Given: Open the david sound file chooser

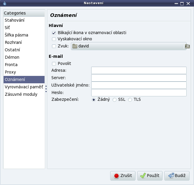Looking at the screenshot, I should coord(129,46).
